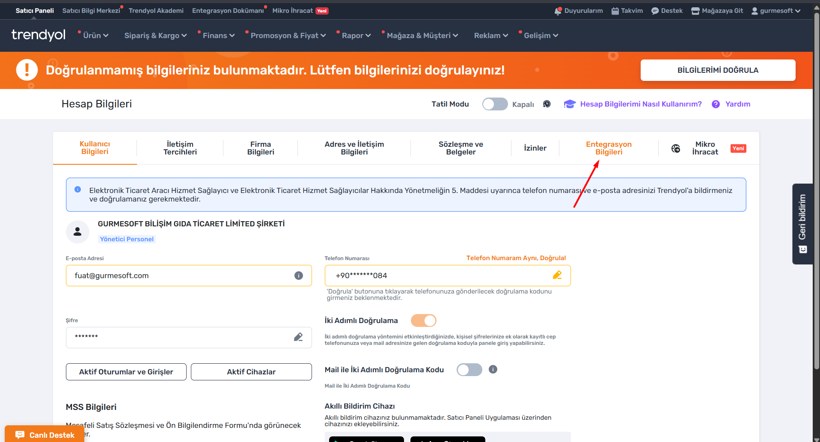Click the Destek chat bubble icon
The width and height of the screenshot is (820, 442).
click(655, 11)
